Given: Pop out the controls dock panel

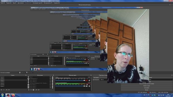Looking at the screenshot, I should tap(172, 75).
